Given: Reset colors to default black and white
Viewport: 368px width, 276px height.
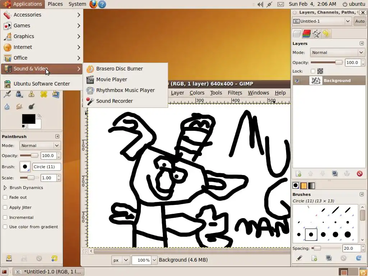Looking at the screenshot, I should pos(24,127).
